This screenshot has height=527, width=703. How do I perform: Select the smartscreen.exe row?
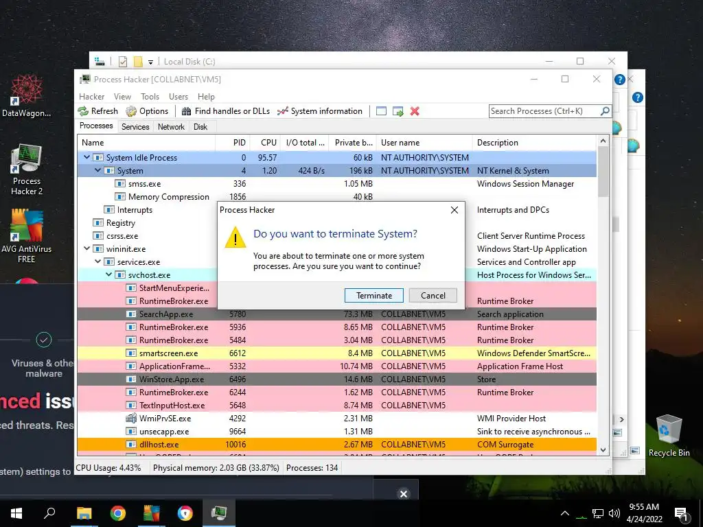(x=336, y=353)
